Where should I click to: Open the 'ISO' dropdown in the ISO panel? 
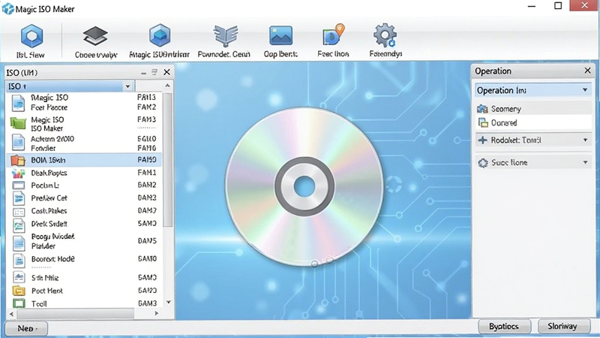127,86
